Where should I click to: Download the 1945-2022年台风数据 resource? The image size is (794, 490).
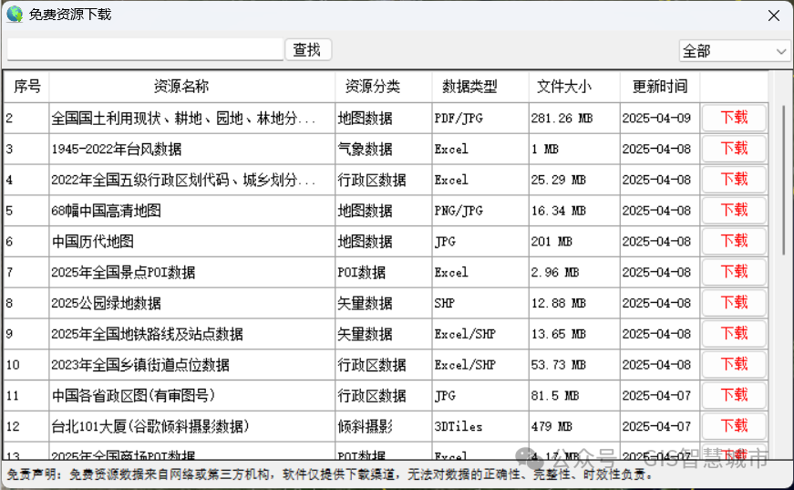(734, 149)
